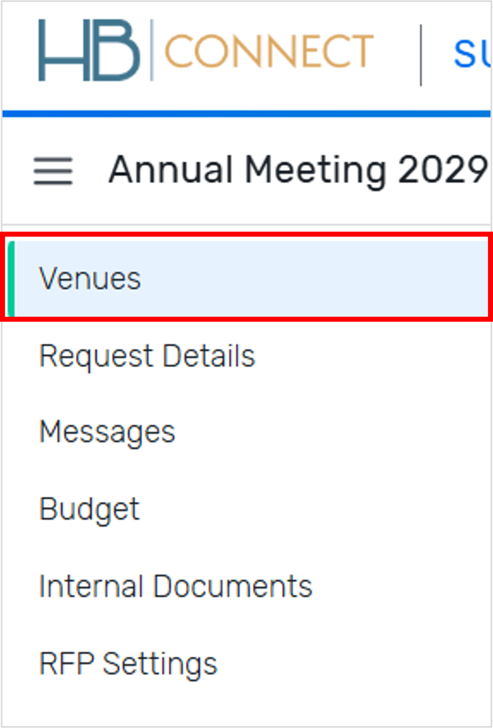Click inside the red highlighted Venues box
493x728 pixels.
pos(245,276)
